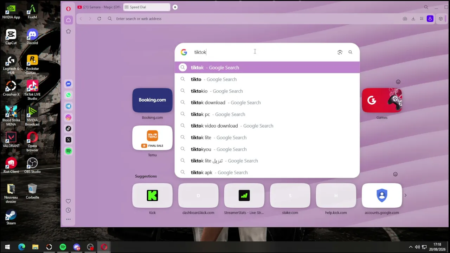
Task: Click the smiley icon beside Suggestions row
Action: (x=395, y=174)
